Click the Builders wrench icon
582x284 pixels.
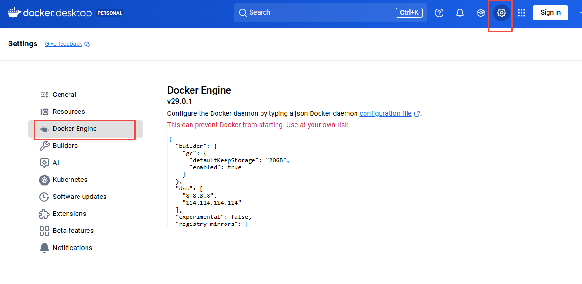tap(44, 146)
